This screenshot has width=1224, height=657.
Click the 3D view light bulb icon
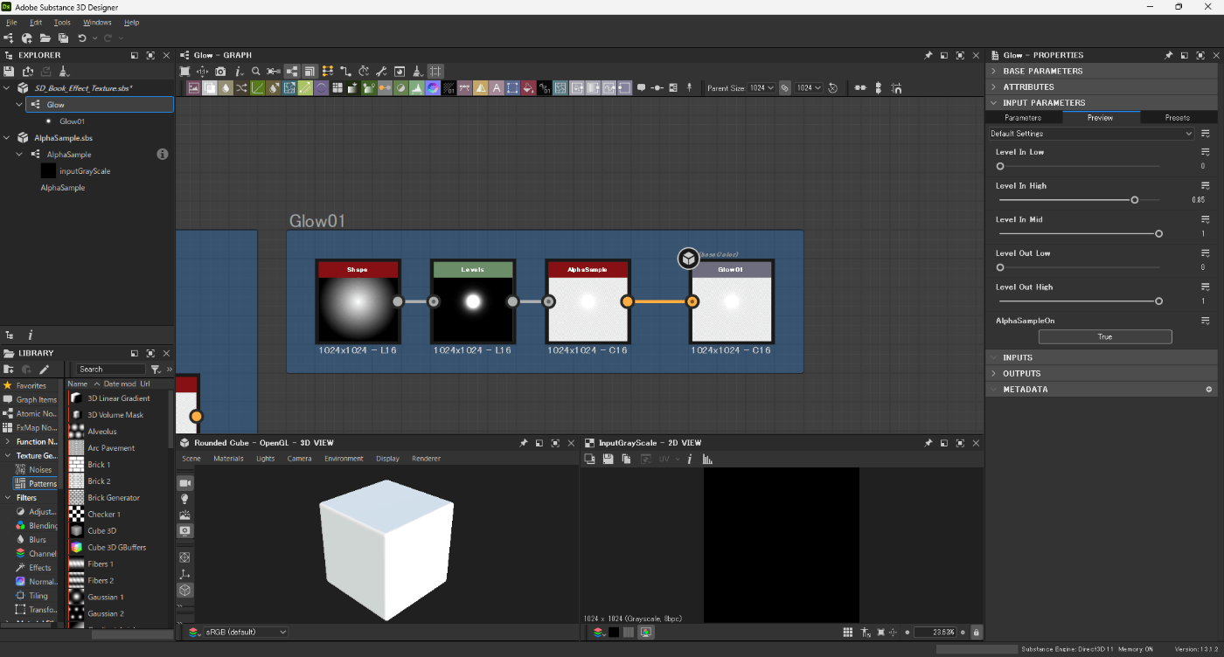(x=184, y=499)
